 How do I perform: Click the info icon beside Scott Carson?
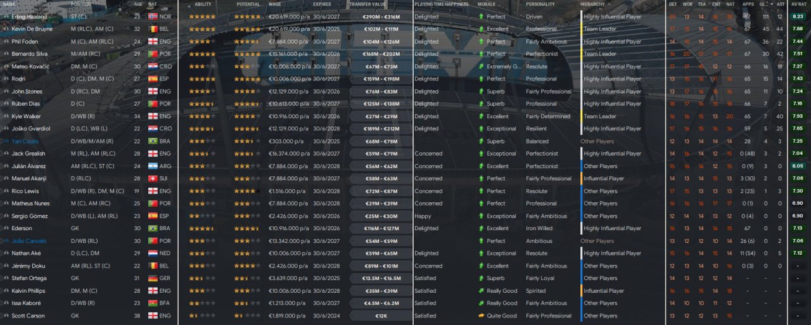[6, 316]
